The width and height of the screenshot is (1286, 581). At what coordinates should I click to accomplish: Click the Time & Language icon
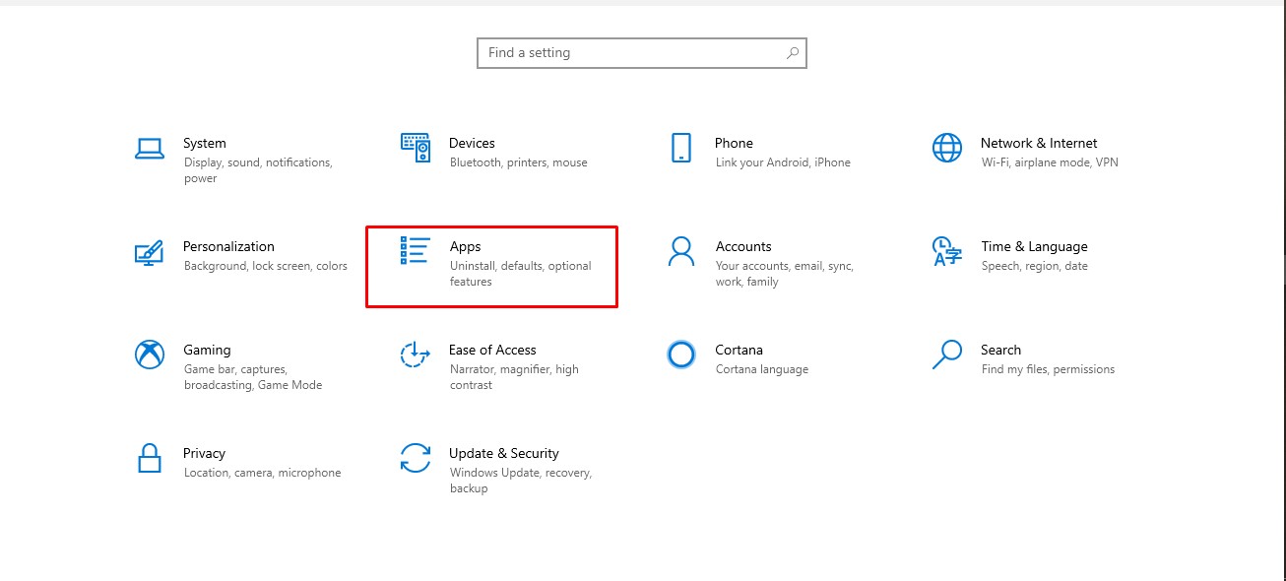point(946,251)
